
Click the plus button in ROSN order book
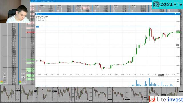pos(114,11)
